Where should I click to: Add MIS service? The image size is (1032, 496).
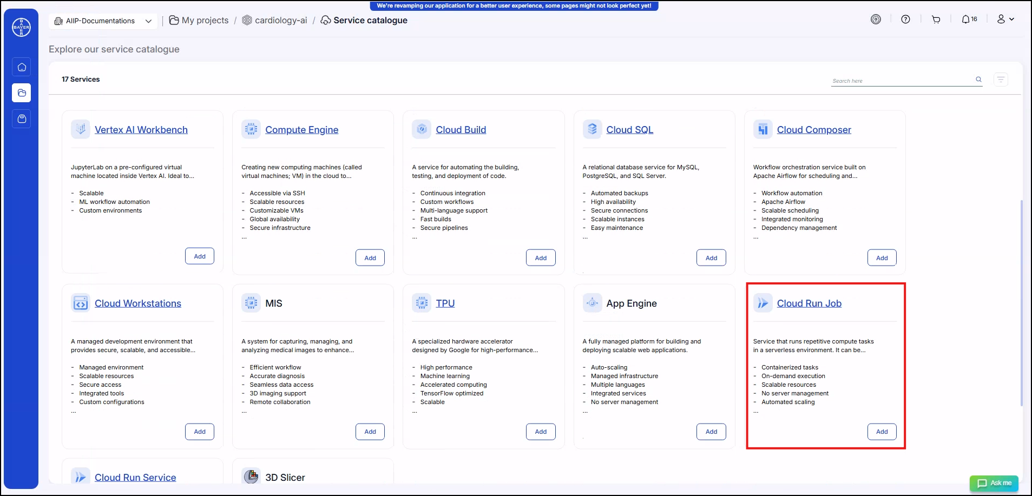370,432
